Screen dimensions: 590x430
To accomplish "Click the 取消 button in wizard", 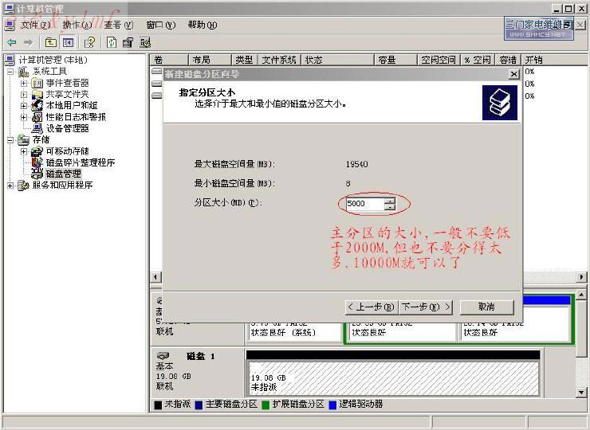I will coord(486,307).
